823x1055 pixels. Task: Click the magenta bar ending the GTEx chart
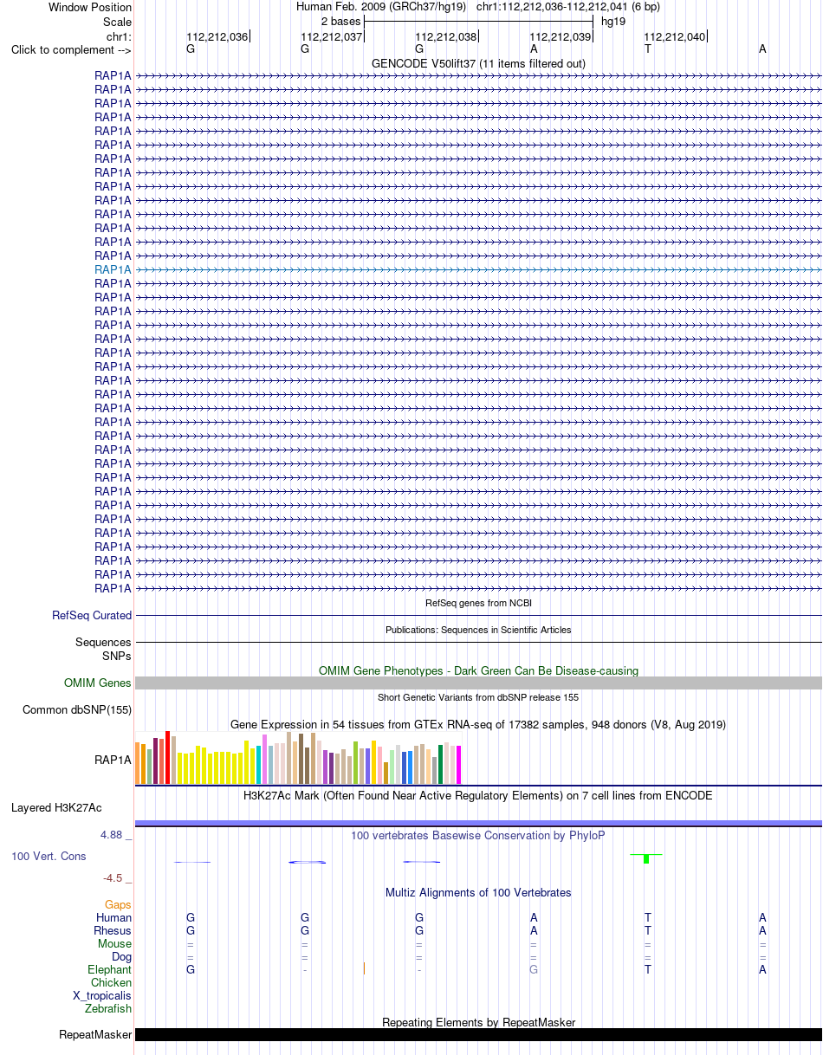[459, 766]
